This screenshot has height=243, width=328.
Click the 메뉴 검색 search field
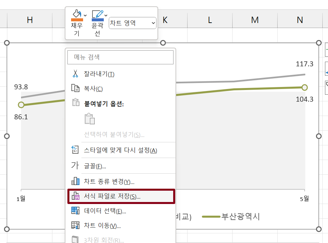click(x=120, y=57)
